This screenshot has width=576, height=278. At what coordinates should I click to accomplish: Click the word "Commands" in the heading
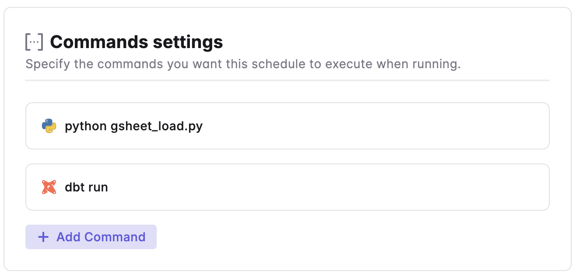pyautogui.click(x=99, y=42)
